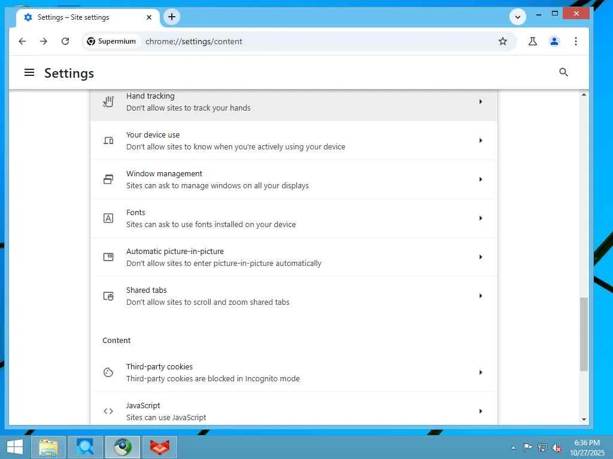Expand Window management row arrow
613x459 pixels.
pyautogui.click(x=481, y=179)
